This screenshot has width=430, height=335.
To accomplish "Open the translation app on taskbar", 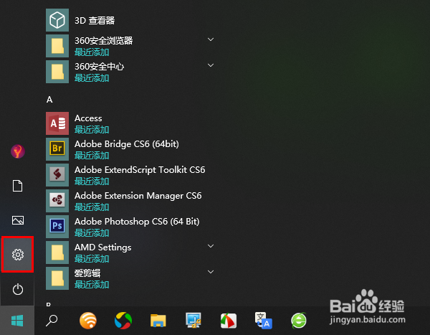I will [x=263, y=321].
